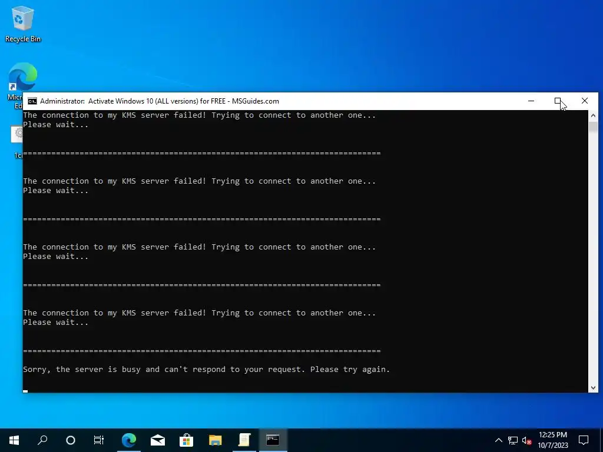Open Task View on taskbar
The width and height of the screenshot is (603, 452).
pos(99,440)
